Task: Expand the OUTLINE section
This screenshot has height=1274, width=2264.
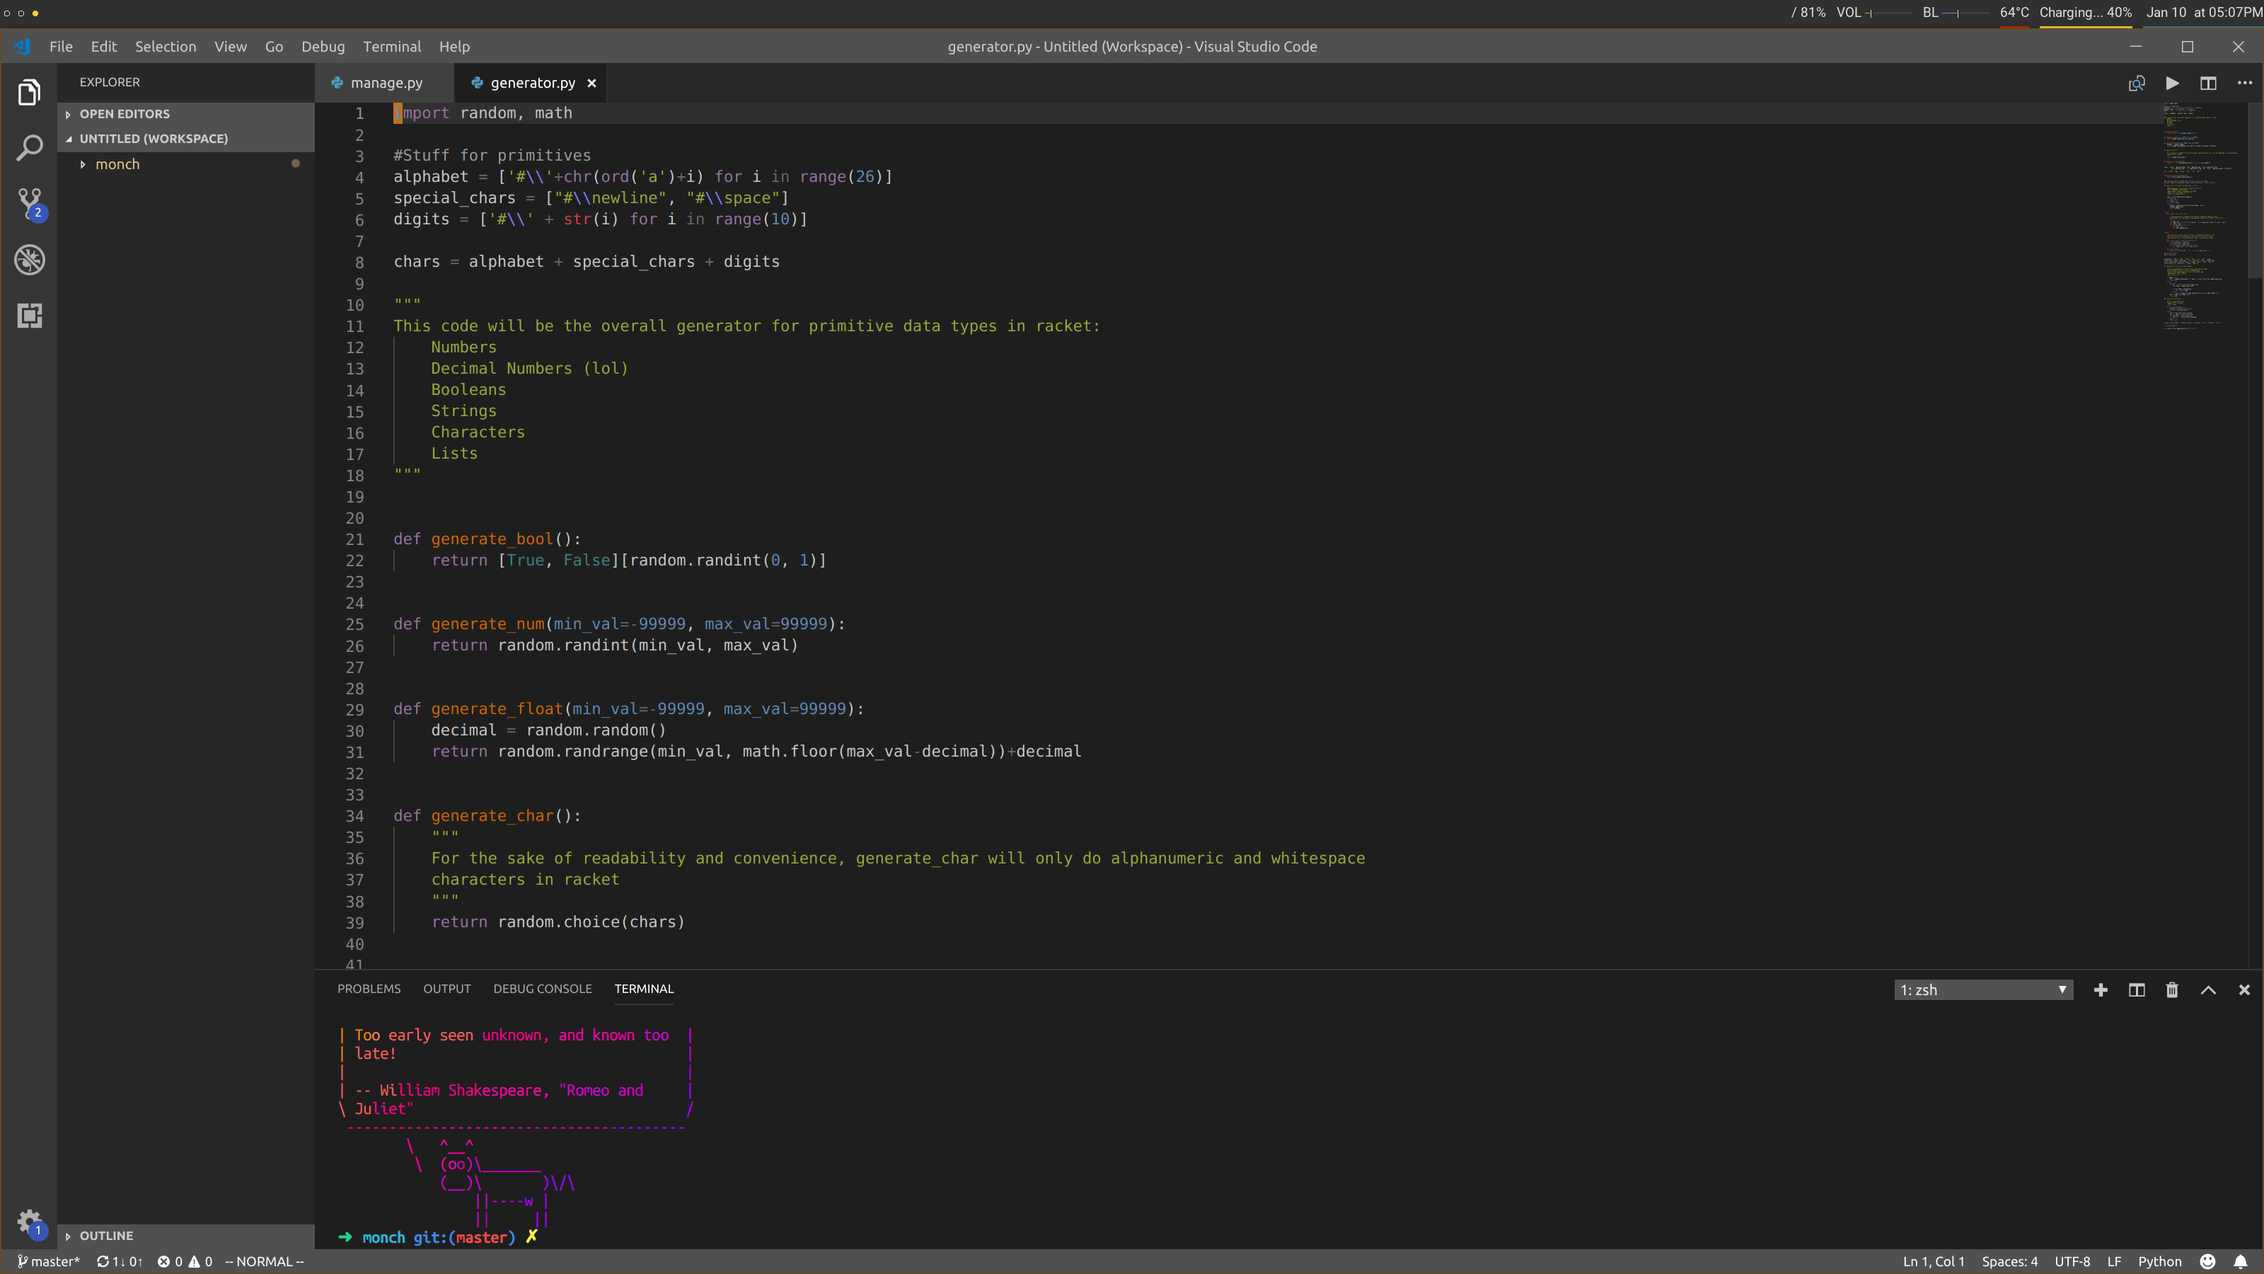Action: tap(186, 1235)
